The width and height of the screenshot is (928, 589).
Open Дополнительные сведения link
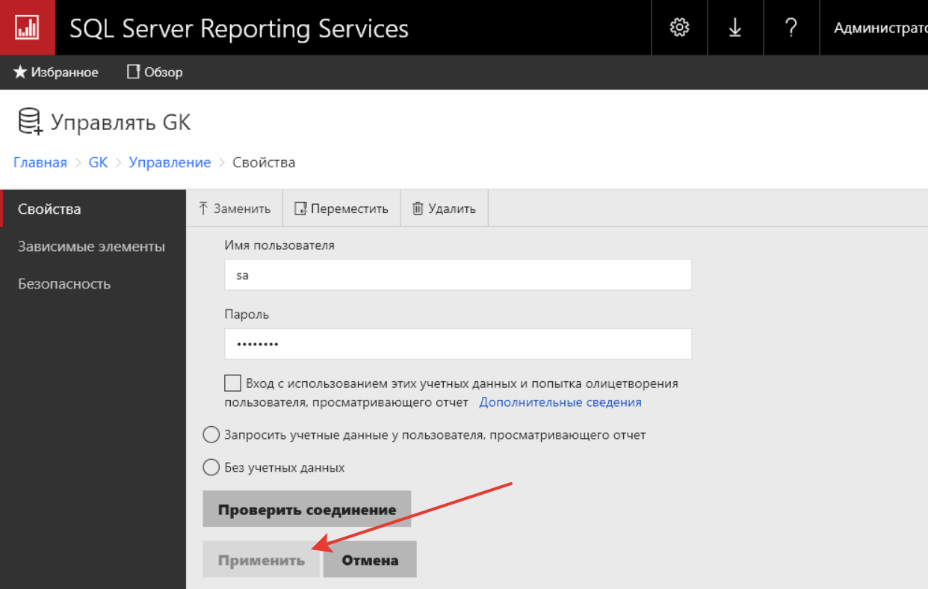coord(560,402)
